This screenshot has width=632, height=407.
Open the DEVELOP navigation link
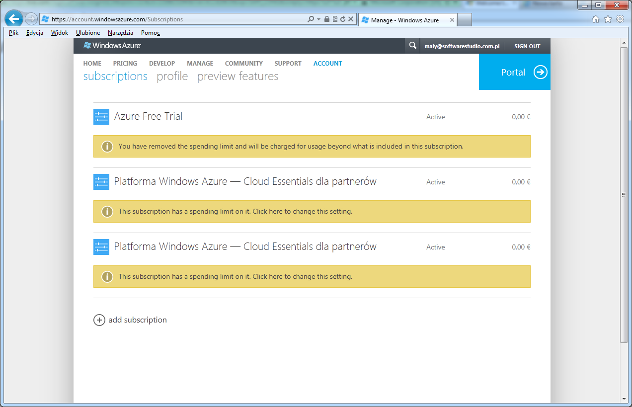coord(162,64)
